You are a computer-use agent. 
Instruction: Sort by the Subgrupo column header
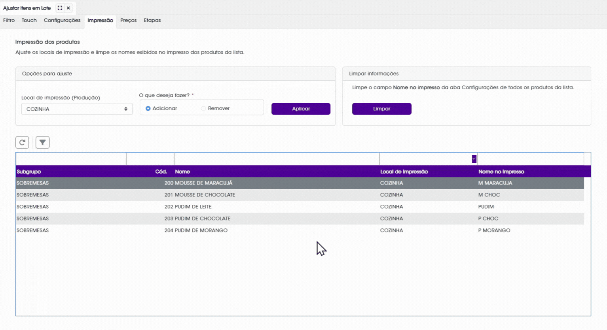point(29,172)
